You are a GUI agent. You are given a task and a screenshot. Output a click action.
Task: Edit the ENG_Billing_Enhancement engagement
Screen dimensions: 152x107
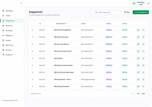(x=138, y=87)
